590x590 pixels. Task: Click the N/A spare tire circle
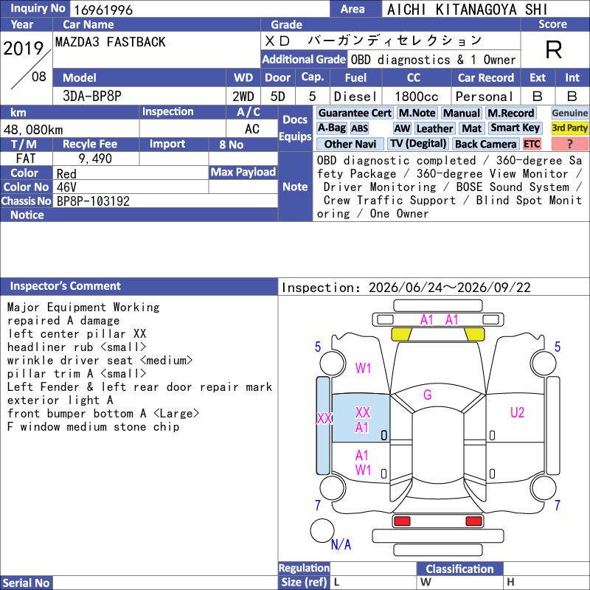pos(322,530)
